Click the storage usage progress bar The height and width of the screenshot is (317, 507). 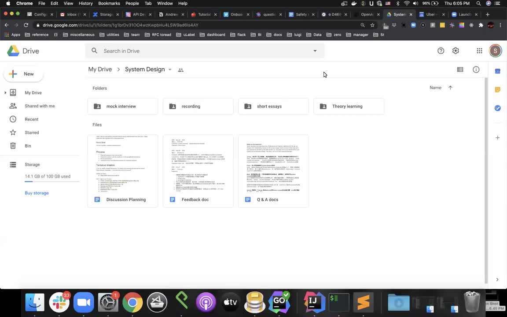pyautogui.click(x=52, y=182)
